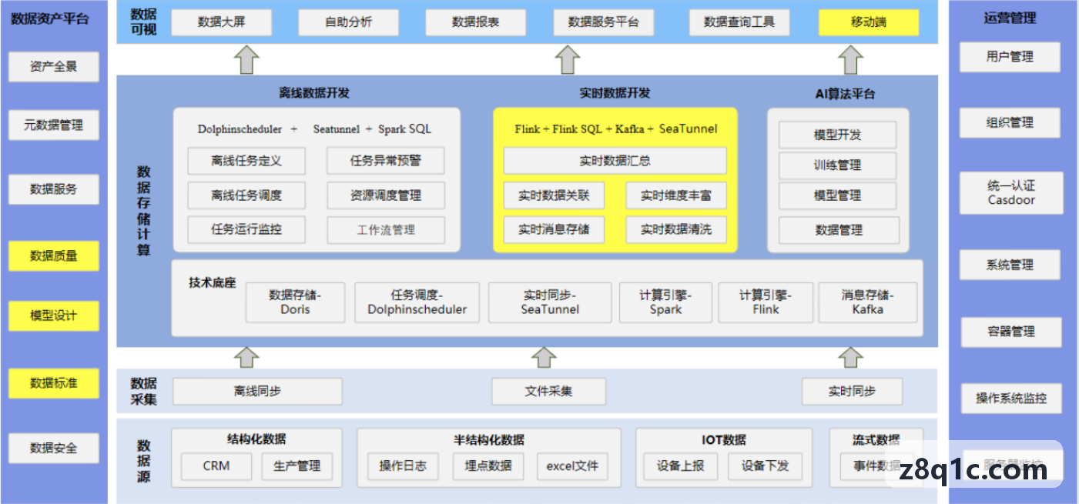Open the yellow 数据标准 box

tap(54, 383)
